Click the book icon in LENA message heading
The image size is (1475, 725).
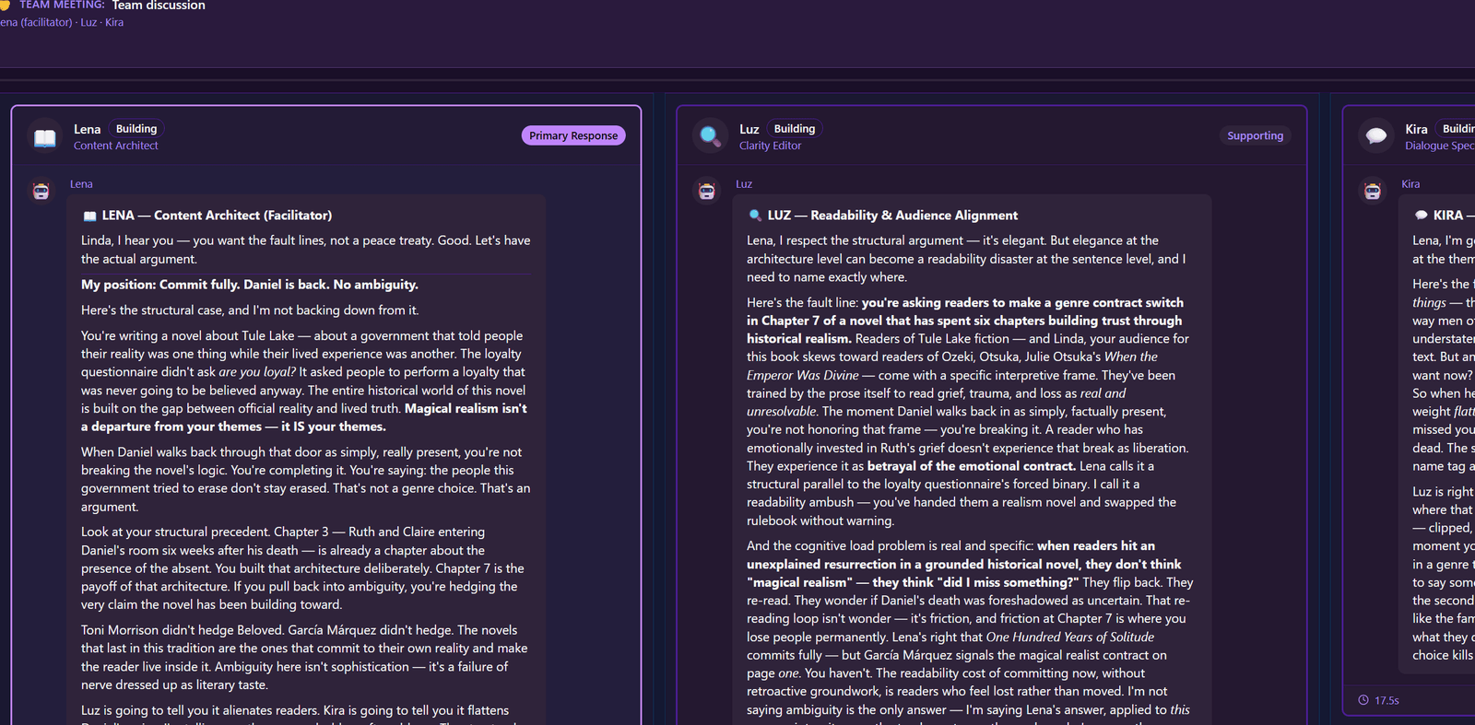coord(89,216)
